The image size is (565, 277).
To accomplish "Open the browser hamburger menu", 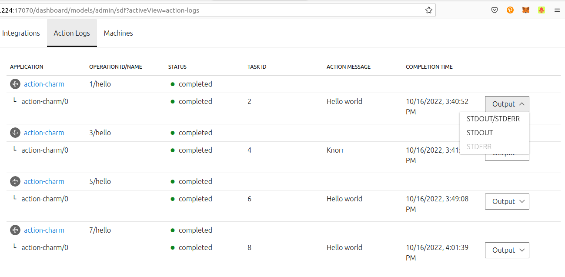I will 557,10.
